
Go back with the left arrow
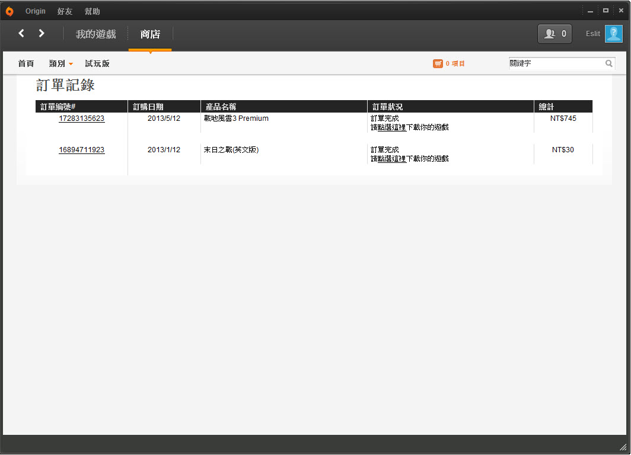(21, 34)
